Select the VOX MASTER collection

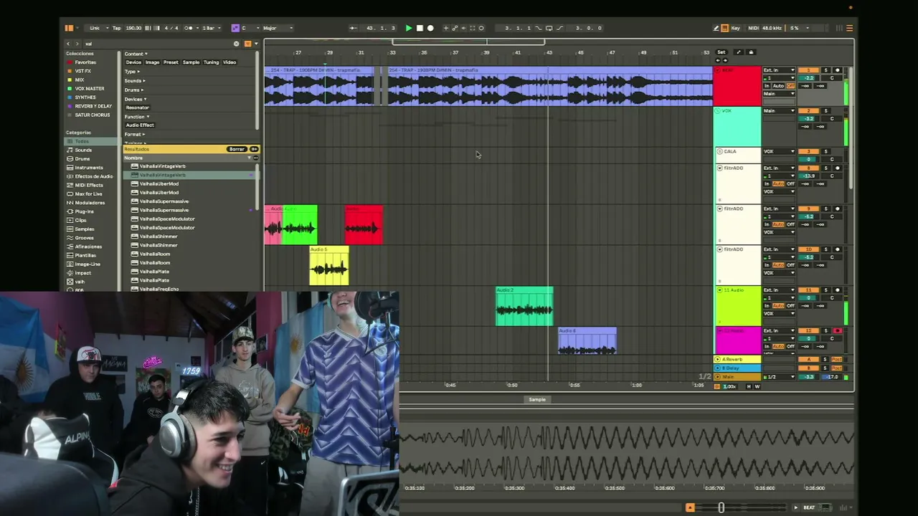click(89, 89)
